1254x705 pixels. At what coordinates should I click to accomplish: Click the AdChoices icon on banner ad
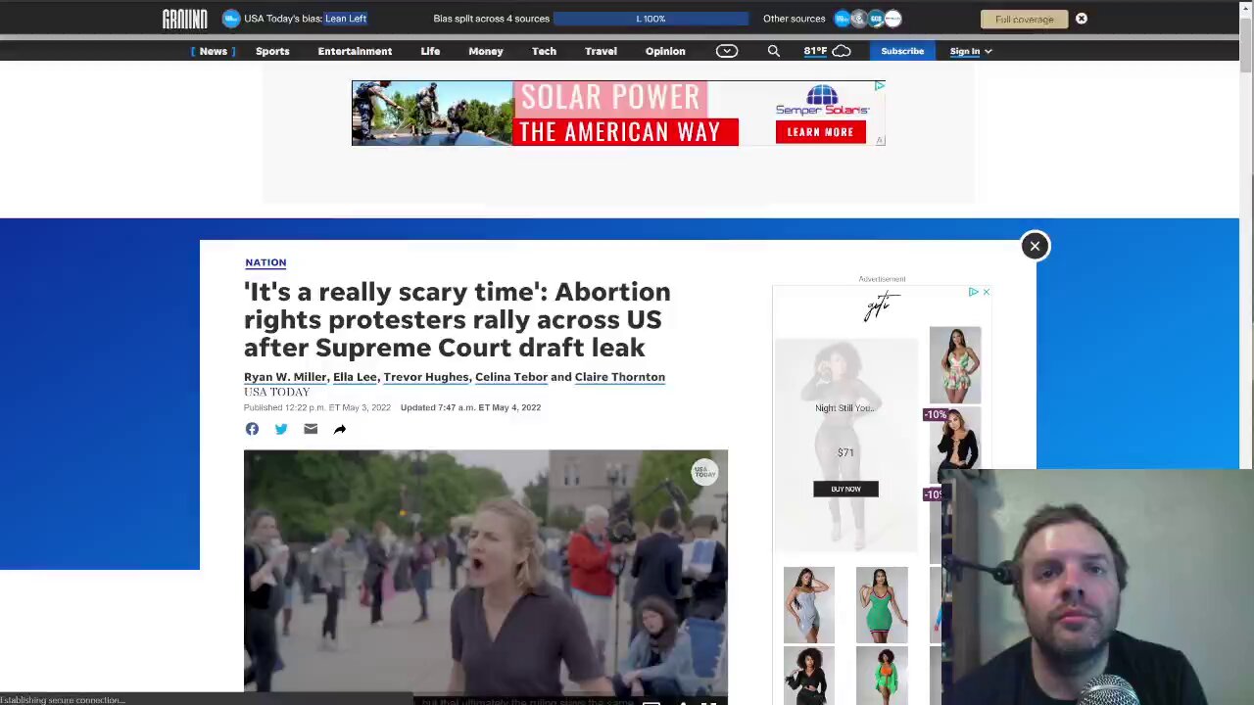879,86
